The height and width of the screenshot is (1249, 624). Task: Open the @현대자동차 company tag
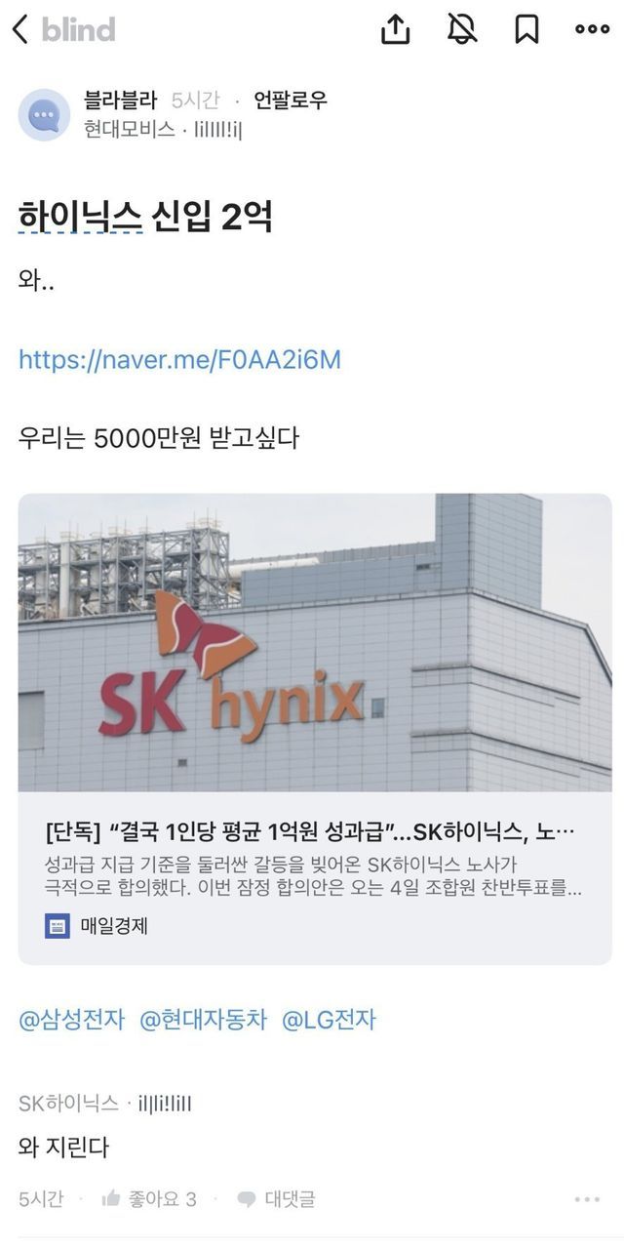[203, 1020]
